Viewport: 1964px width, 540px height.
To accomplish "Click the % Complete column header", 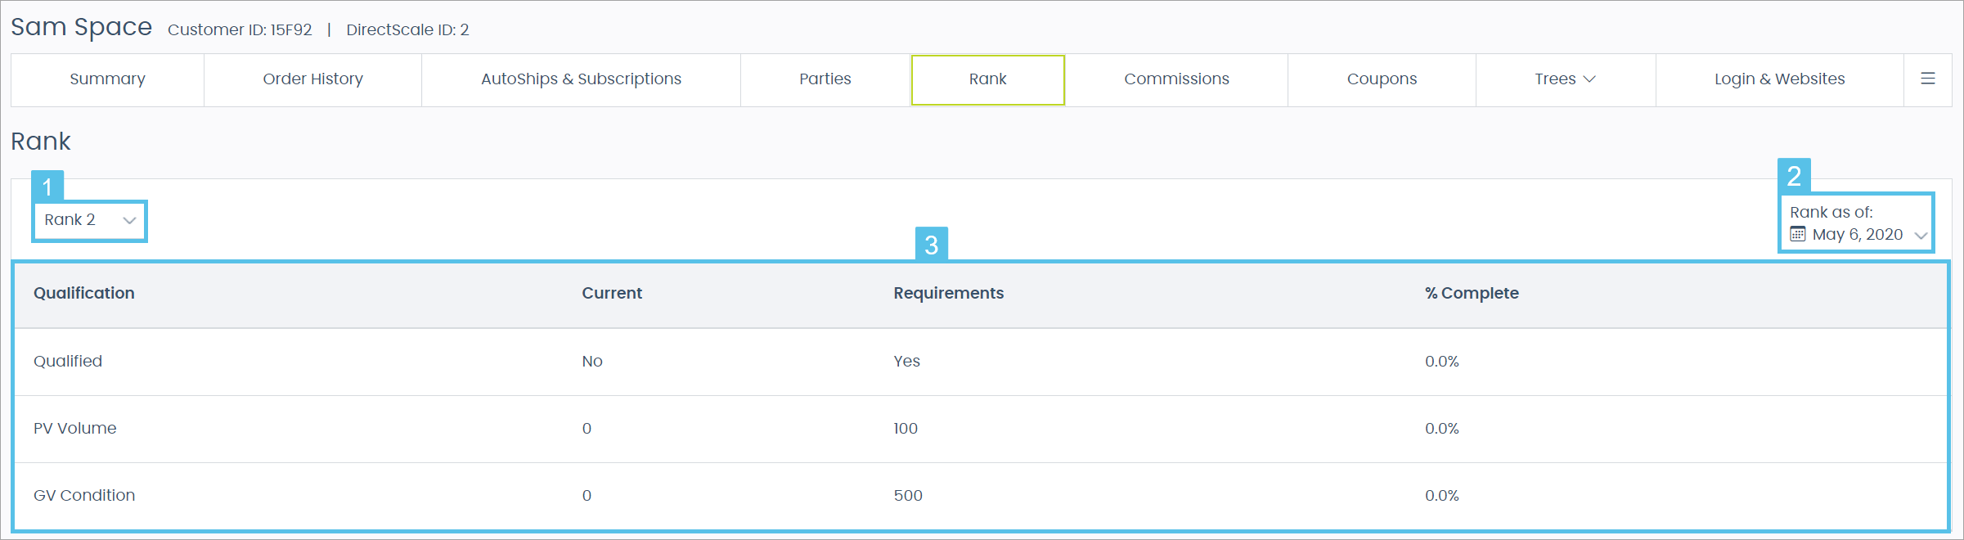I will pos(1472,294).
